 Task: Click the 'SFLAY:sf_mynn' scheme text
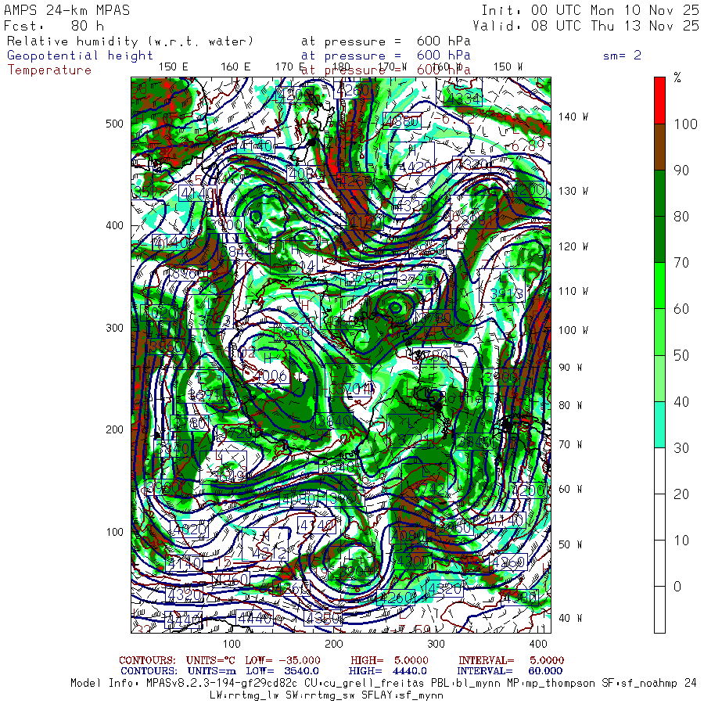pyautogui.click(x=402, y=695)
